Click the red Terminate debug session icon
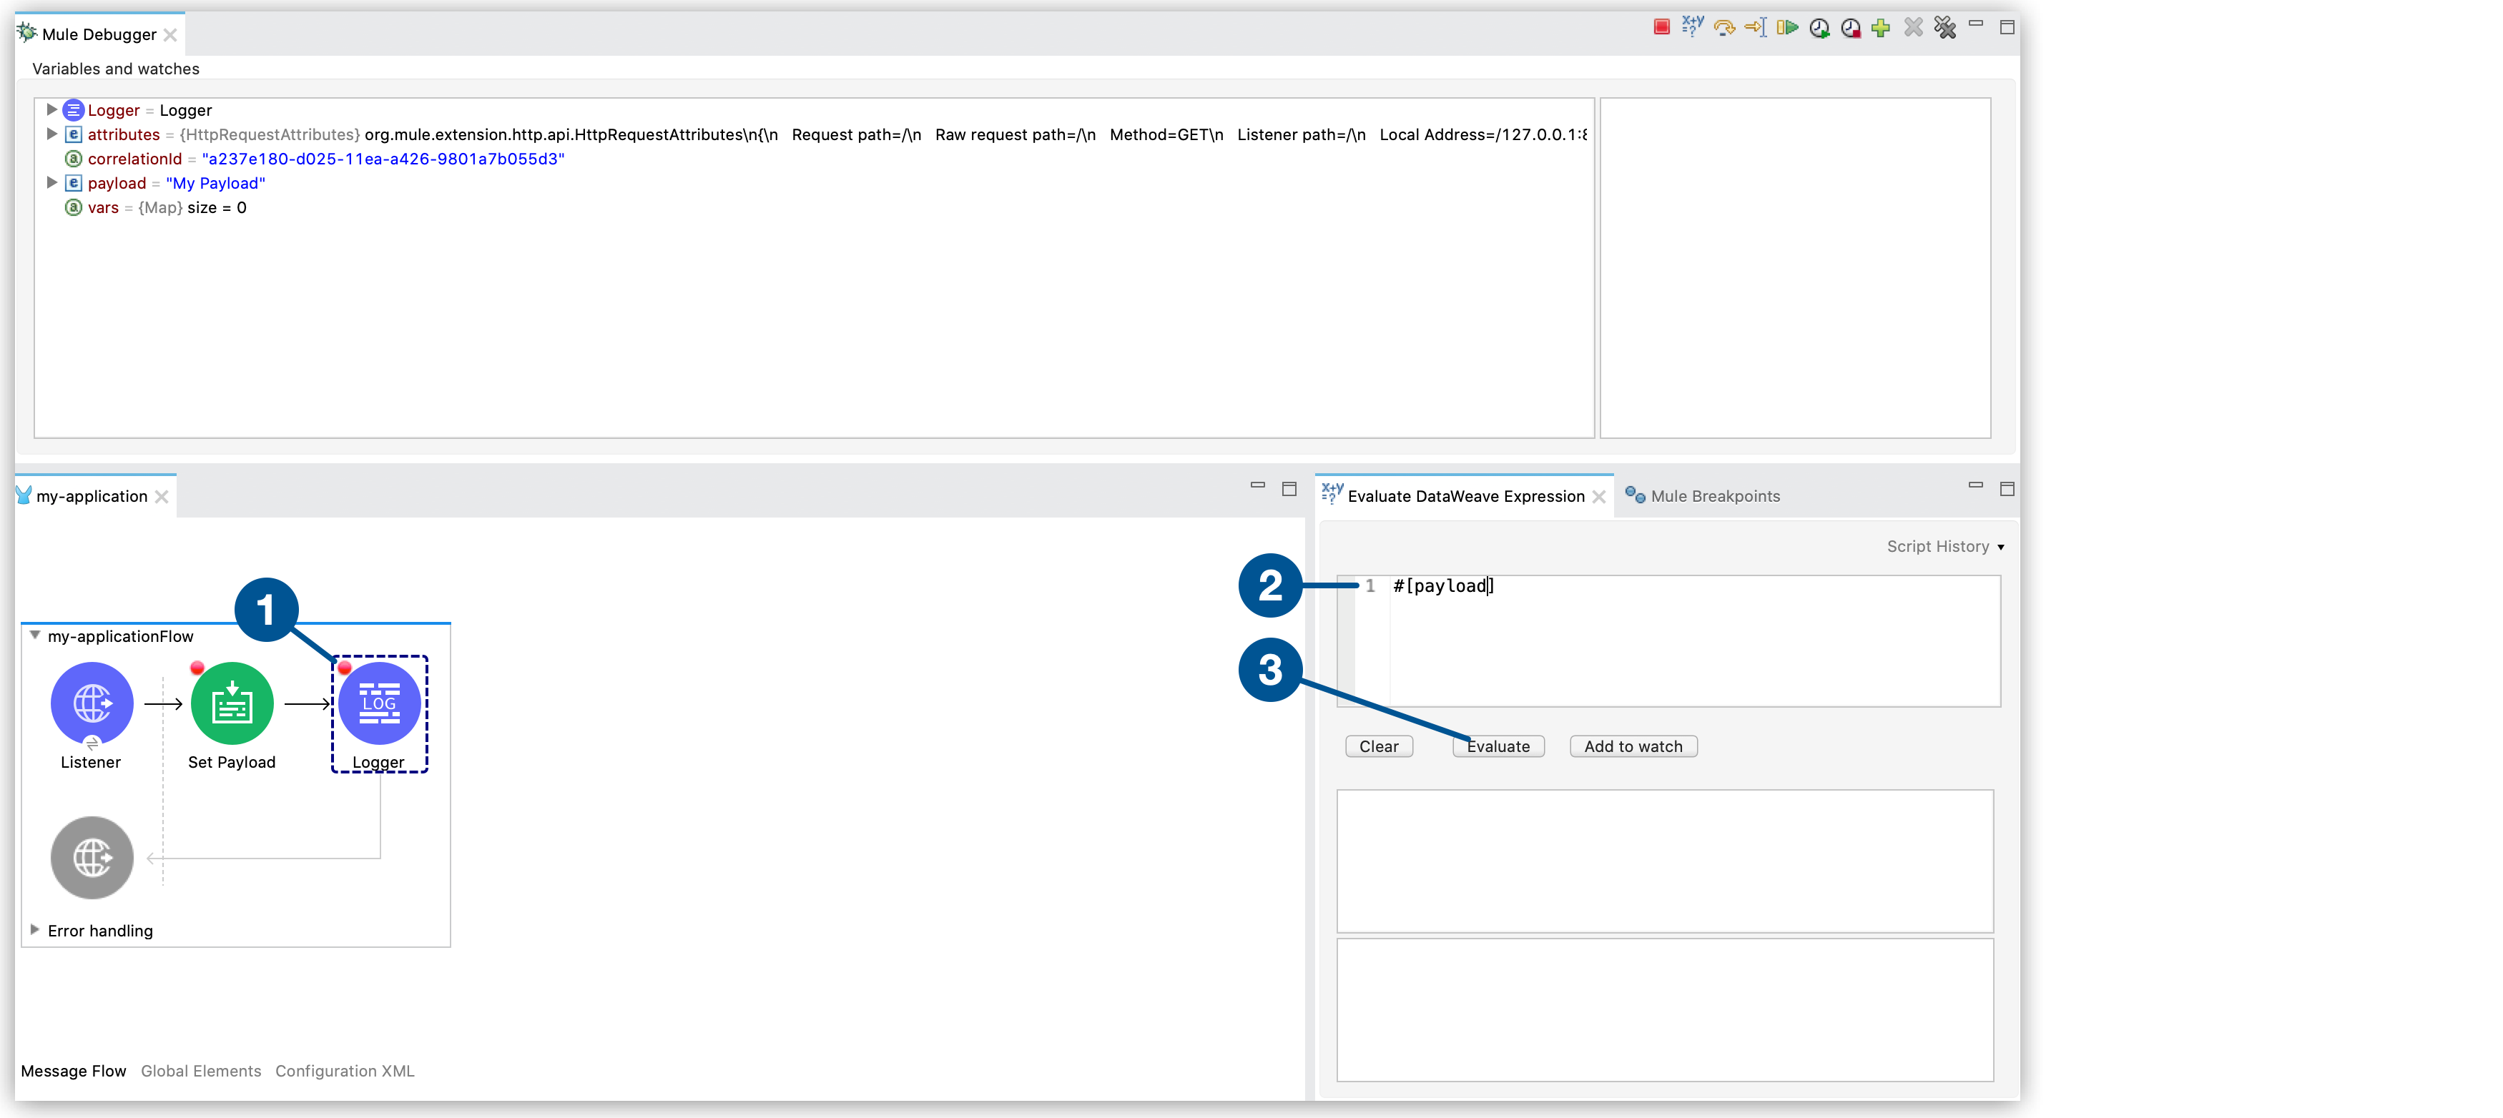 click(1661, 27)
